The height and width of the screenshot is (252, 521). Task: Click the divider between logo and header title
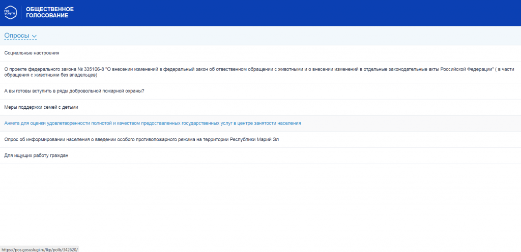pyautogui.click(x=21, y=12)
